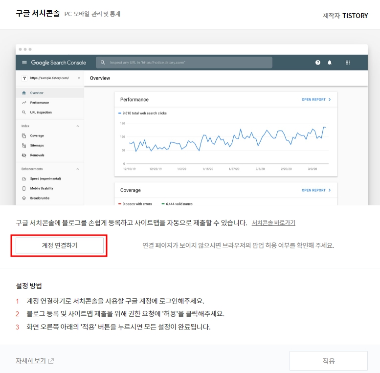Click the 계정 연결하기 button

click(60, 245)
